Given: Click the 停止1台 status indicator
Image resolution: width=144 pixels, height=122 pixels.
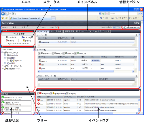Looking at the screenshot, I should [x=26, y=37].
